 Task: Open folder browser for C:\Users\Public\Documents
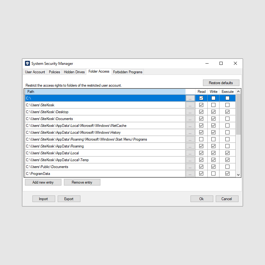click(x=190, y=167)
